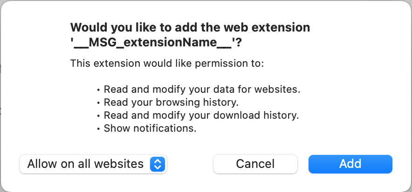
Task: Click bullet before 'Read and modify your data'
Action: coord(98,90)
